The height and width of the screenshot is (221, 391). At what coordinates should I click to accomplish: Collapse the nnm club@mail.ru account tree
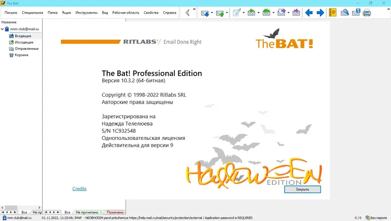pos(2,29)
